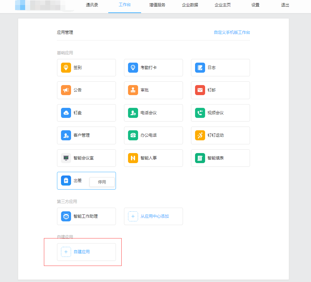The width and height of the screenshot is (311, 282).
Task: Click the 签到 label text
Action: tap(77, 68)
